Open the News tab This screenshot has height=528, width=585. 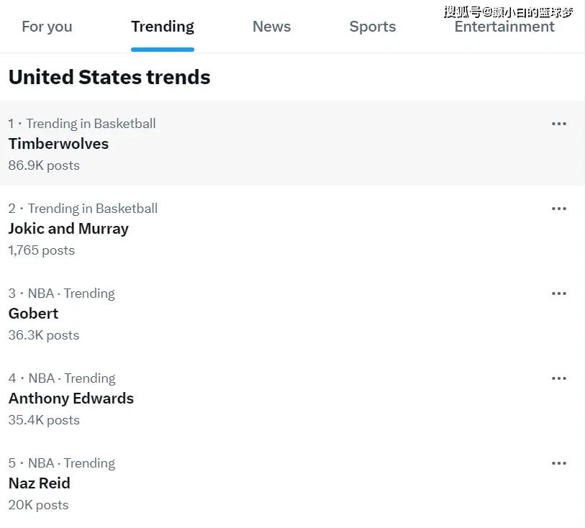click(x=271, y=27)
